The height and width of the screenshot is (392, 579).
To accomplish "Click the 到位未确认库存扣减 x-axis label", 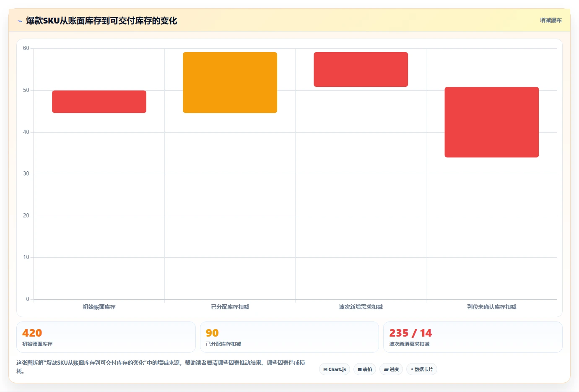I will pyautogui.click(x=491, y=307).
